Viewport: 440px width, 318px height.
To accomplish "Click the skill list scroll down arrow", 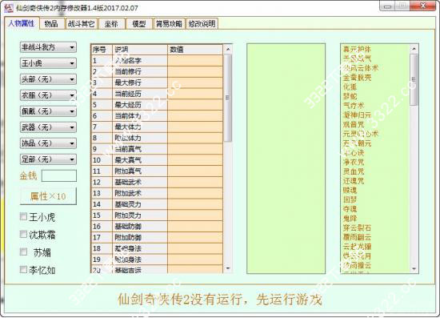I will [x=414, y=269].
